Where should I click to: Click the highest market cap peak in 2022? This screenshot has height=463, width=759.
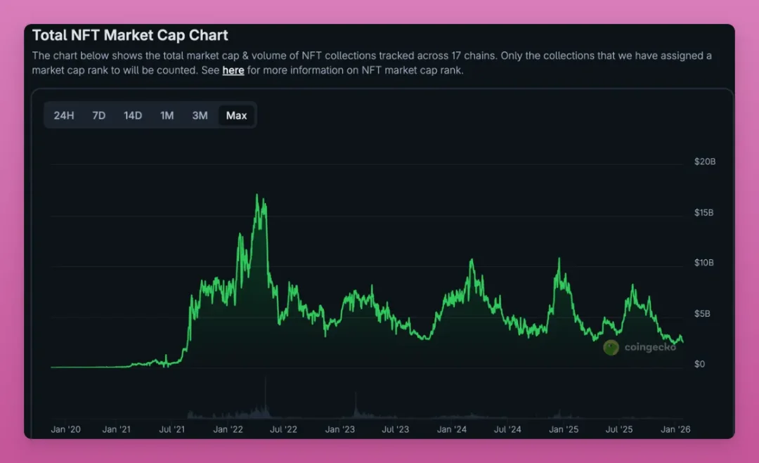pos(257,195)
